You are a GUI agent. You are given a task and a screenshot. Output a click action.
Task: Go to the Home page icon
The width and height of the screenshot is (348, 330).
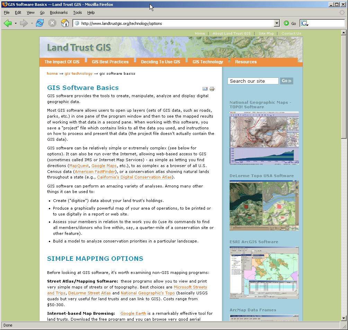[65, 23]
